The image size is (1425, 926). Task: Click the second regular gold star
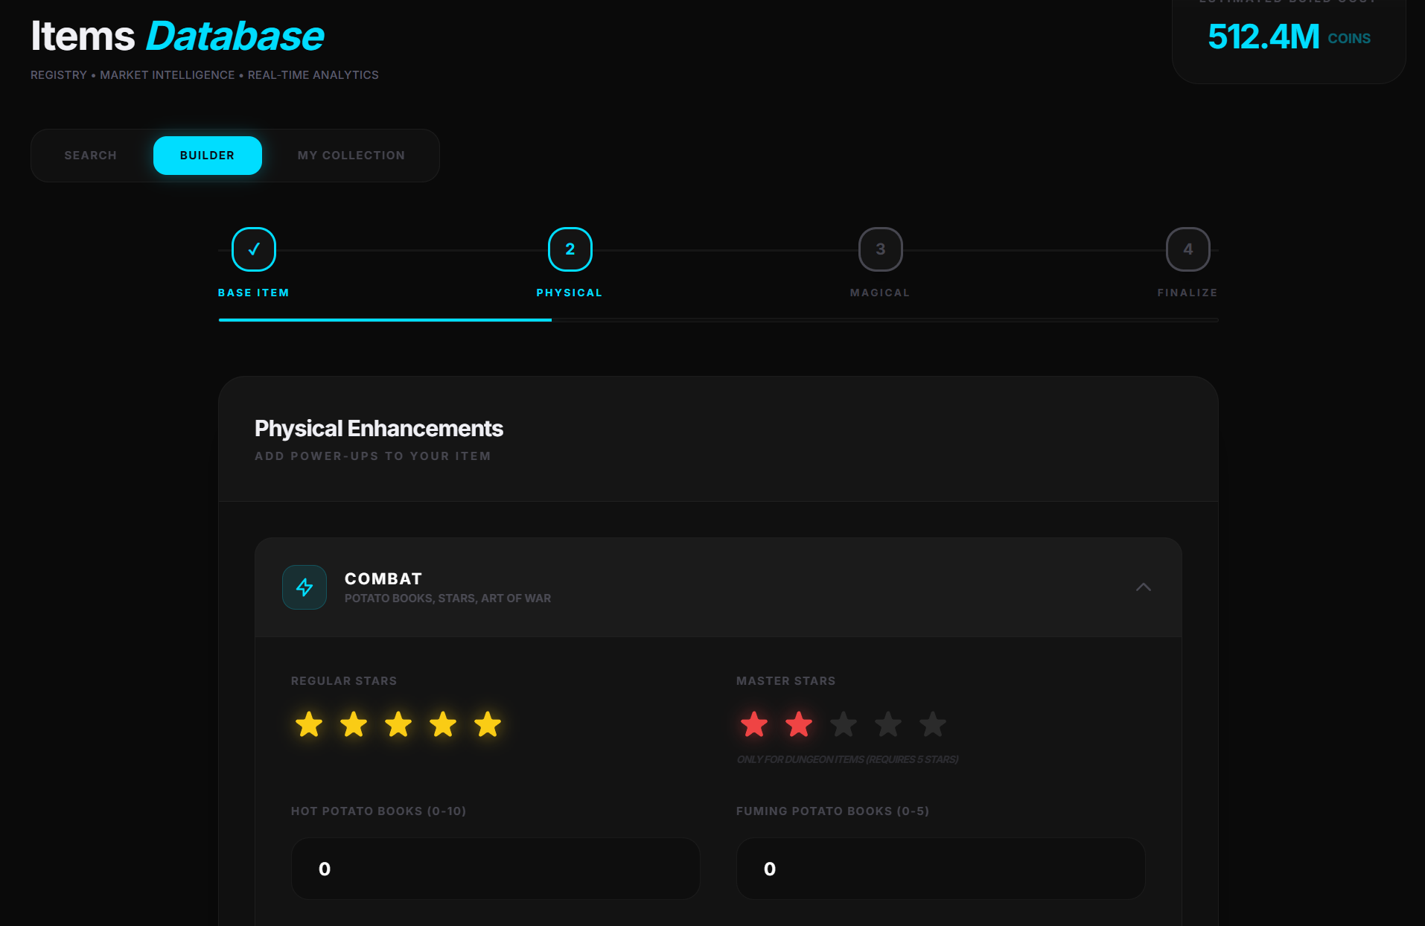(x=354, y=724)
